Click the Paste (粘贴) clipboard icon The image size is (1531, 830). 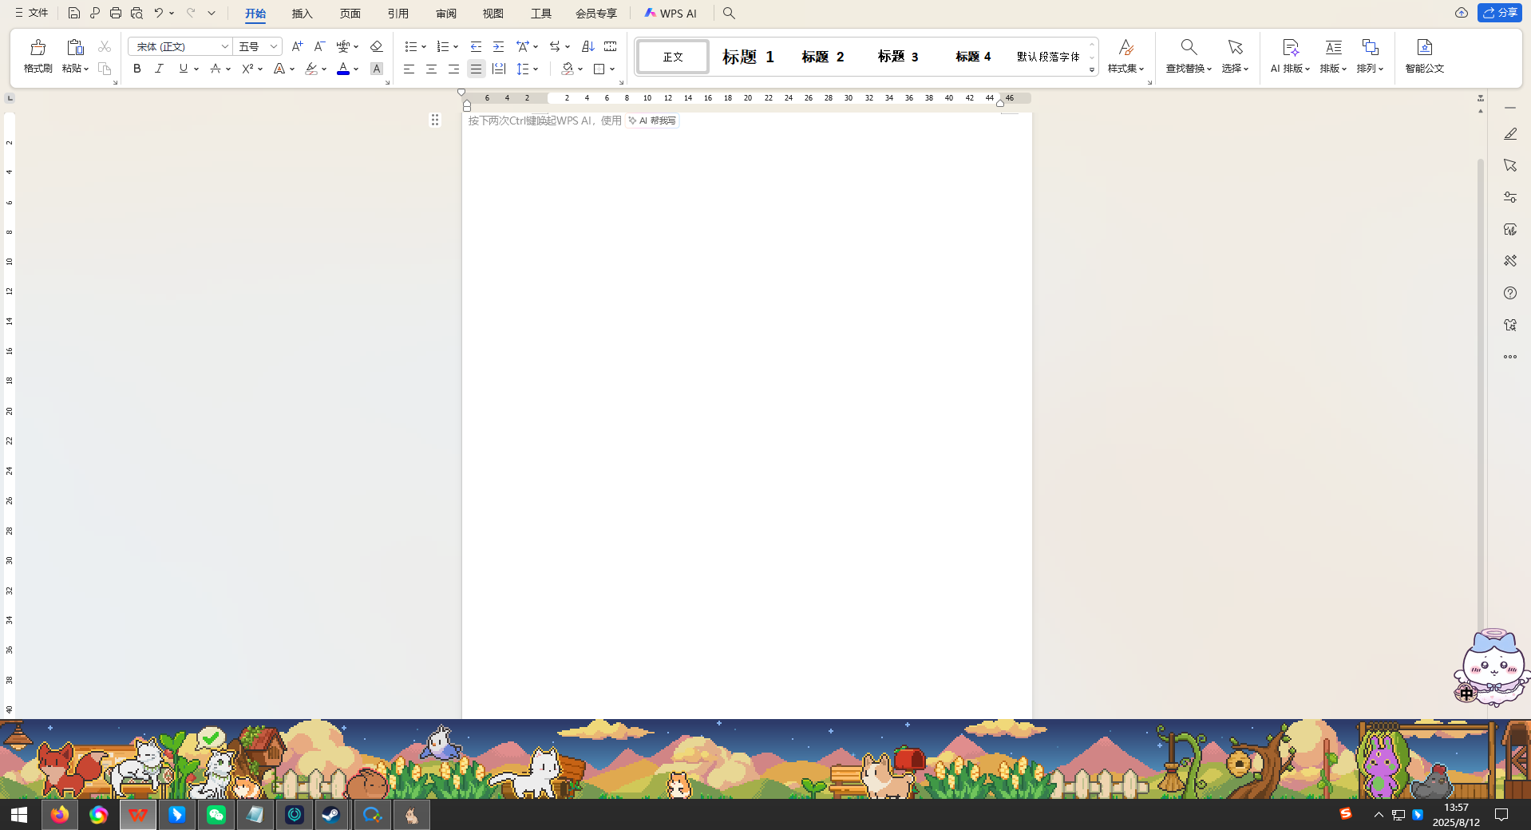[x=75, y=47]
